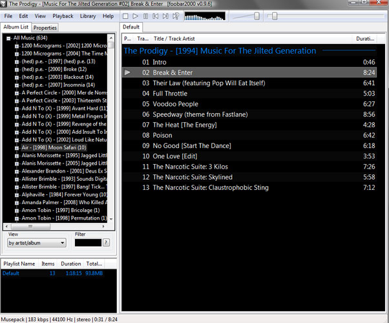Open the Edit menu
Screen dimensions: 389x323
click(x=23, y=16)
